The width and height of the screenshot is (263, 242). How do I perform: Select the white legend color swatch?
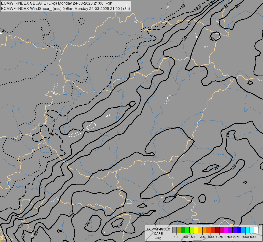click(x=256, y=230)
